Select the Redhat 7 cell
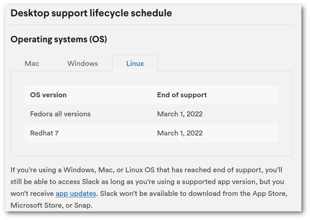The width and height of the screenshot is (310, 220). click(44, 133)
